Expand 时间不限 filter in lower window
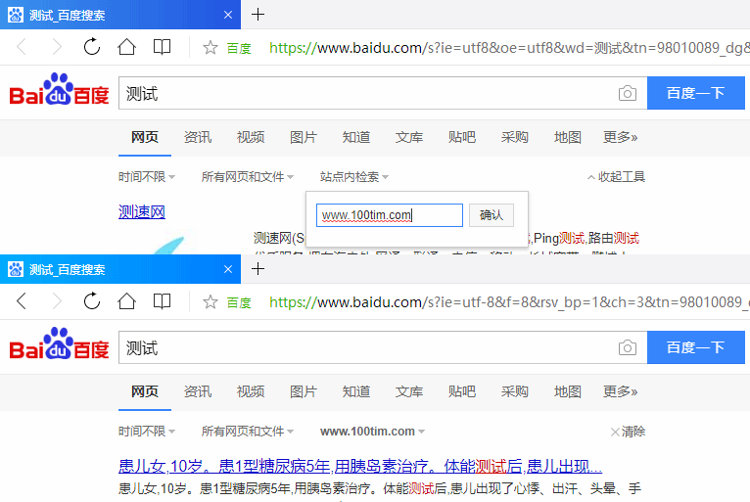750x502 pixels. 147,432
